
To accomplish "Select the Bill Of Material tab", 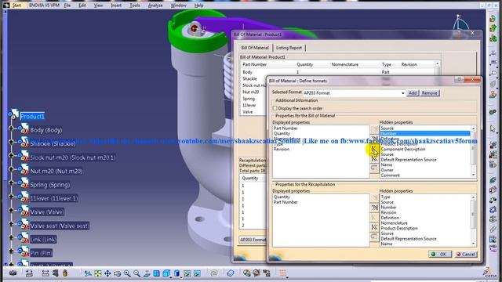I will (x=255, y=48).
